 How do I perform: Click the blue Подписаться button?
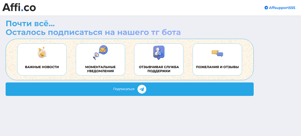click(x=130, y=89)
